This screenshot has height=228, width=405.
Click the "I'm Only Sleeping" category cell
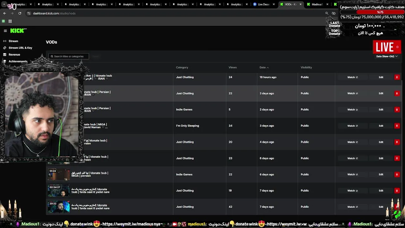point(188,126)
